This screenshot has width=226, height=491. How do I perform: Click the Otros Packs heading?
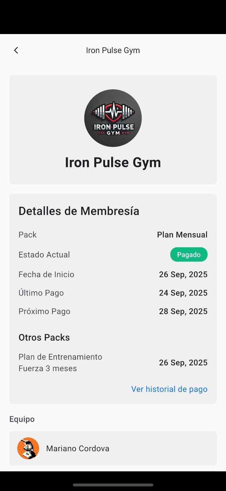44,338
